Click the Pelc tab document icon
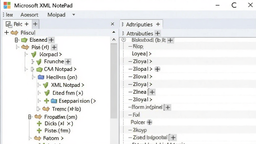The image size is (256, 144). coord(9,24)
